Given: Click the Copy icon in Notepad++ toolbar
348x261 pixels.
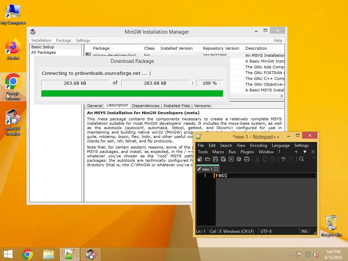Looking at the screenshot, I should [265, 159].
